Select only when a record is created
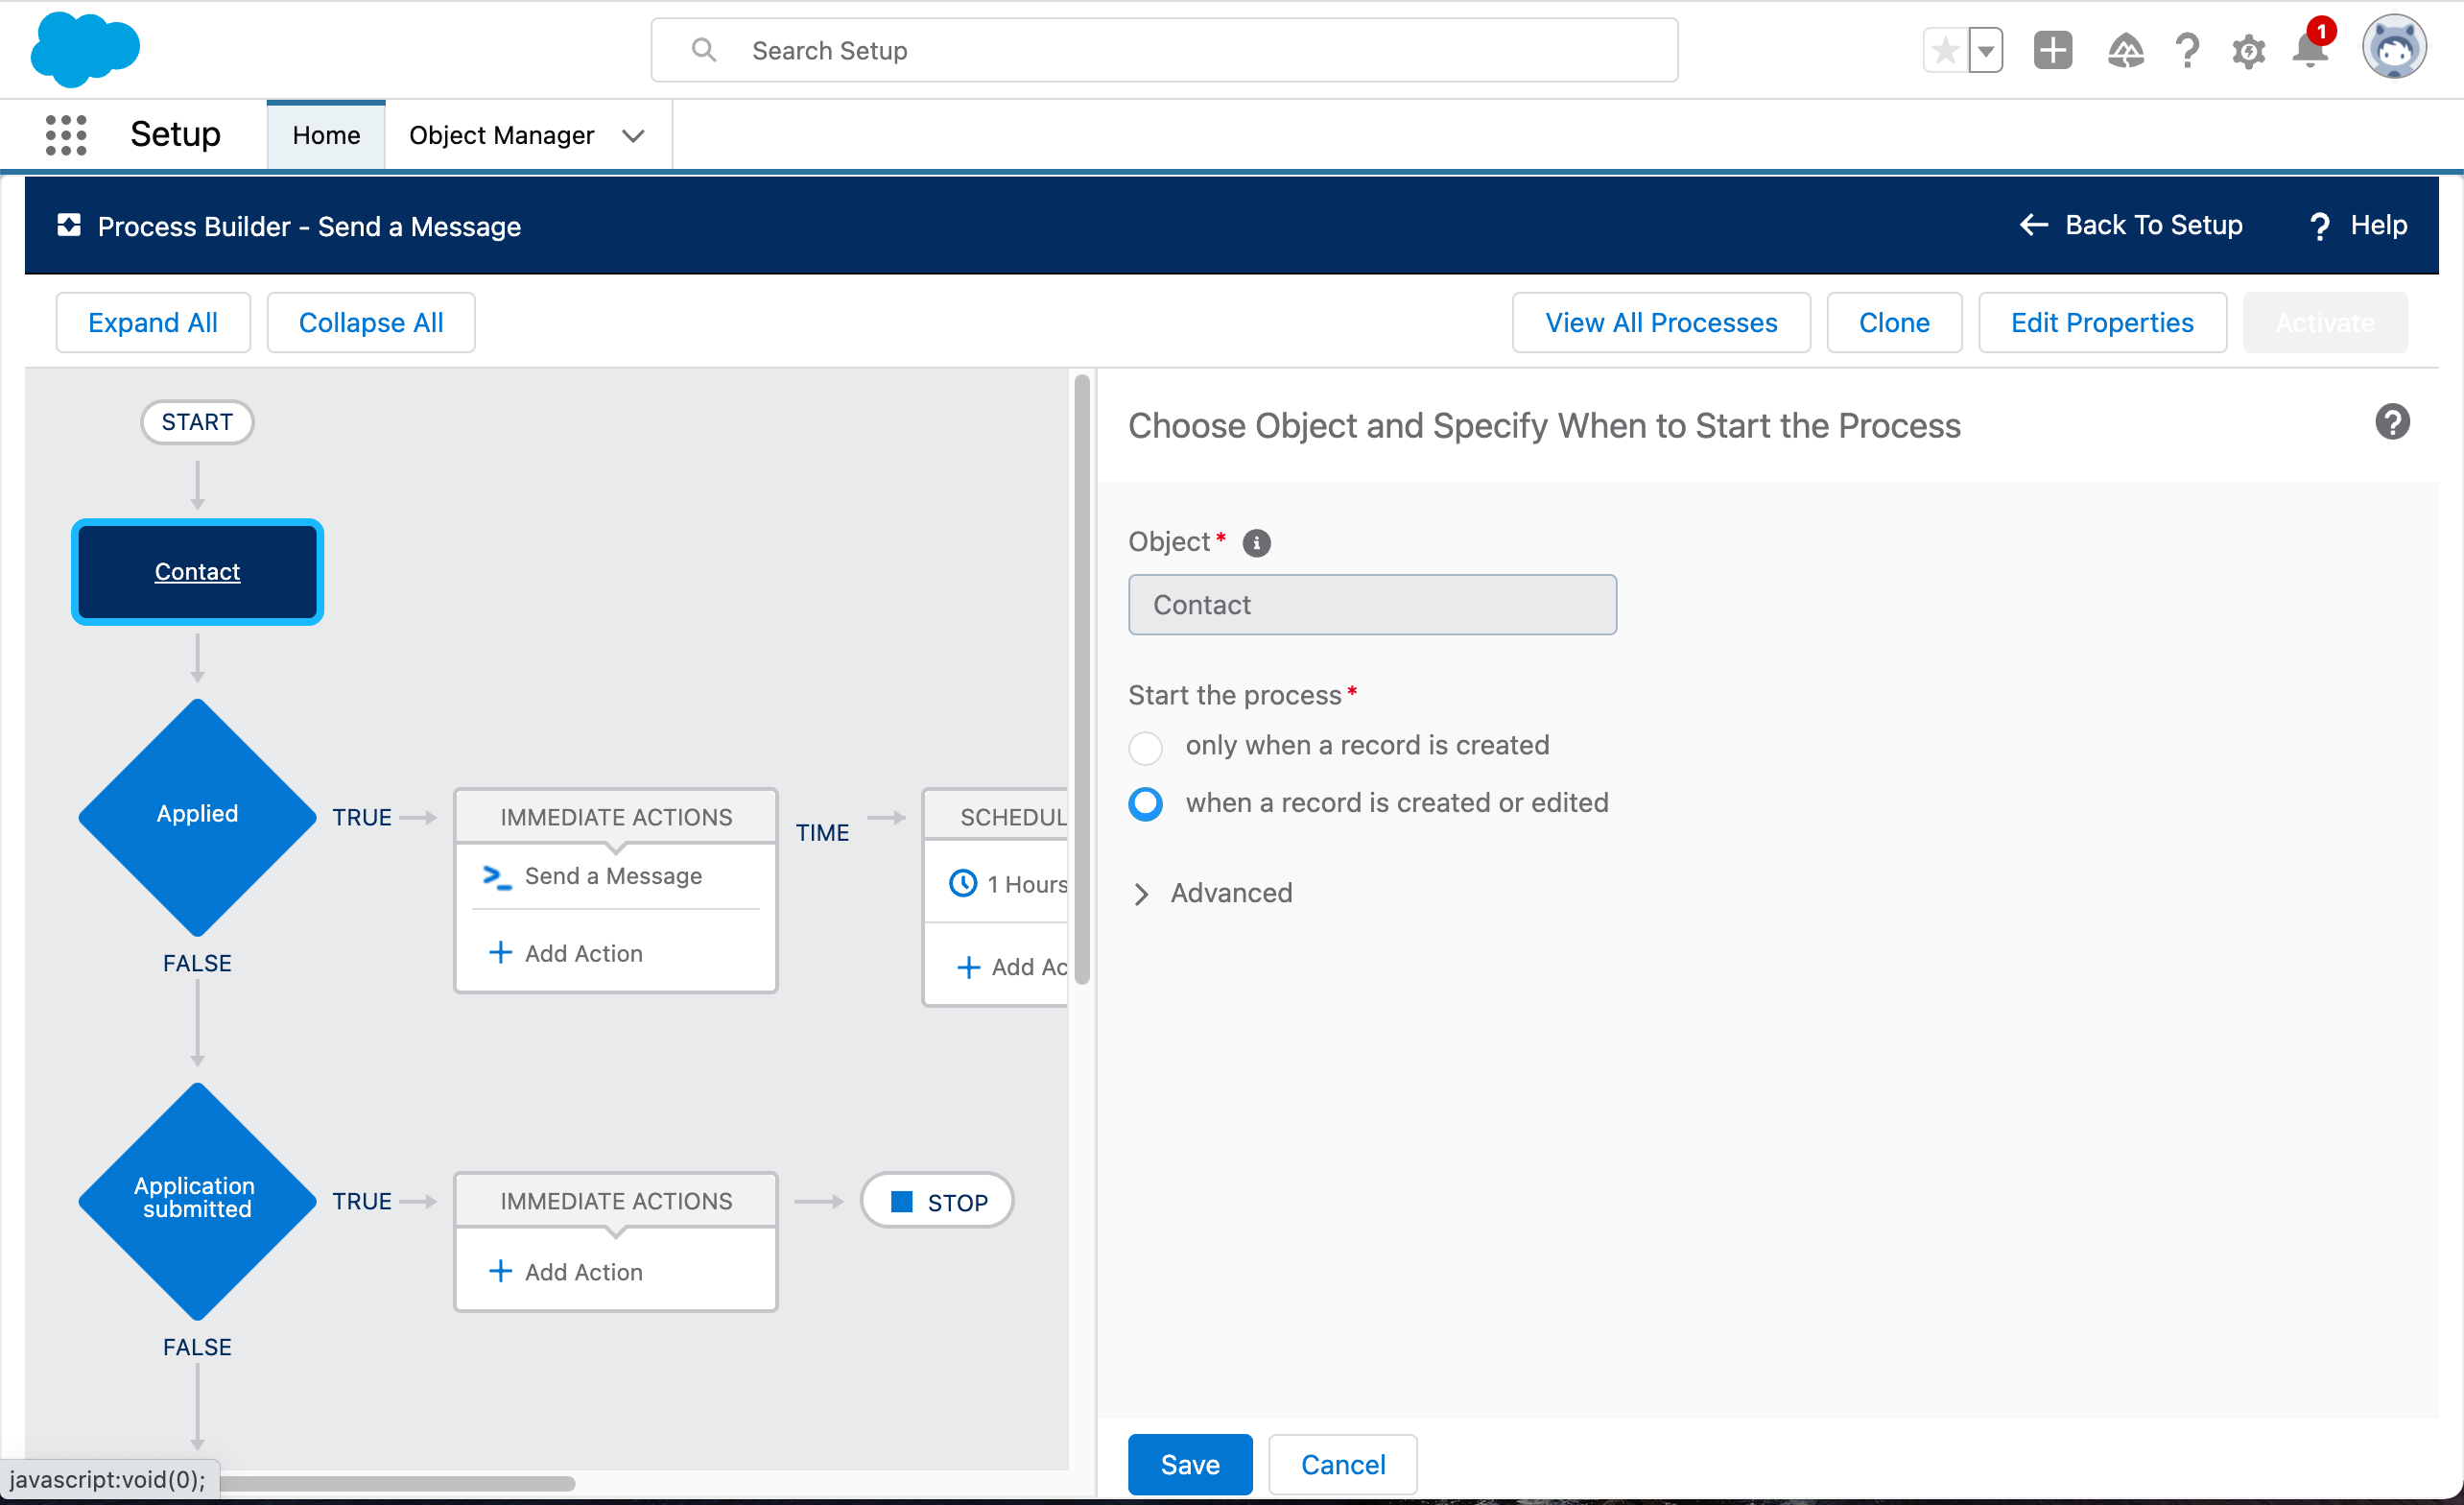This screenshot has height=1505, width=2464. tap(1145, 747)
